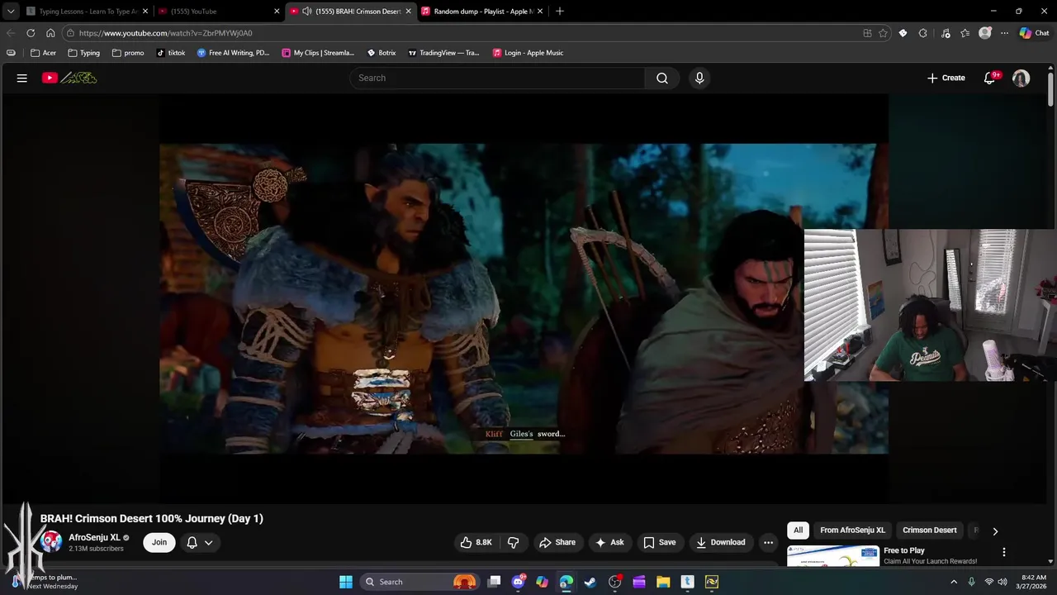Add this page to favorites star
Image resolution: width=1057 pixels, height=595 pixels.
(883, 33)
